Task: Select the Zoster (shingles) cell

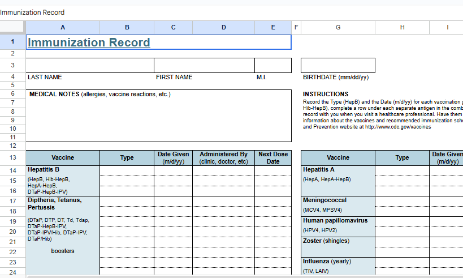Action: click(337, 246)
